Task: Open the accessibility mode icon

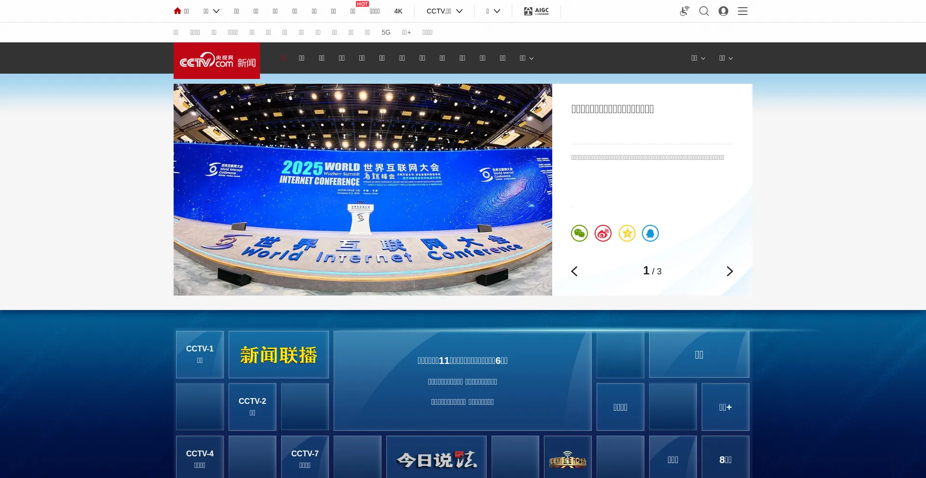Action: point(684,11)
